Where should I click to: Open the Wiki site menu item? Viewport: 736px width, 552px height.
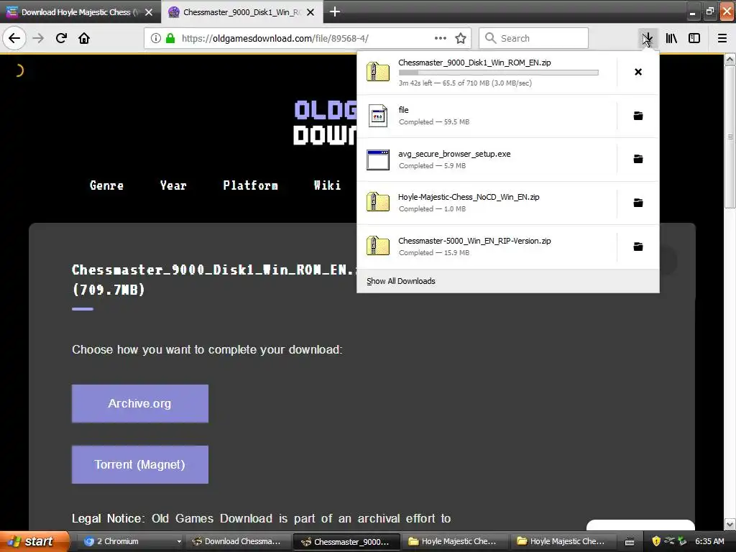point(327,185)
